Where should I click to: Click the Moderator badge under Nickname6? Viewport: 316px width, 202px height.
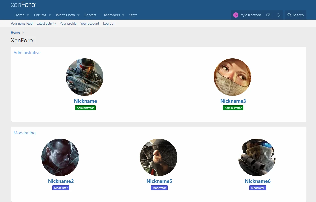click(x=258, y=188)
